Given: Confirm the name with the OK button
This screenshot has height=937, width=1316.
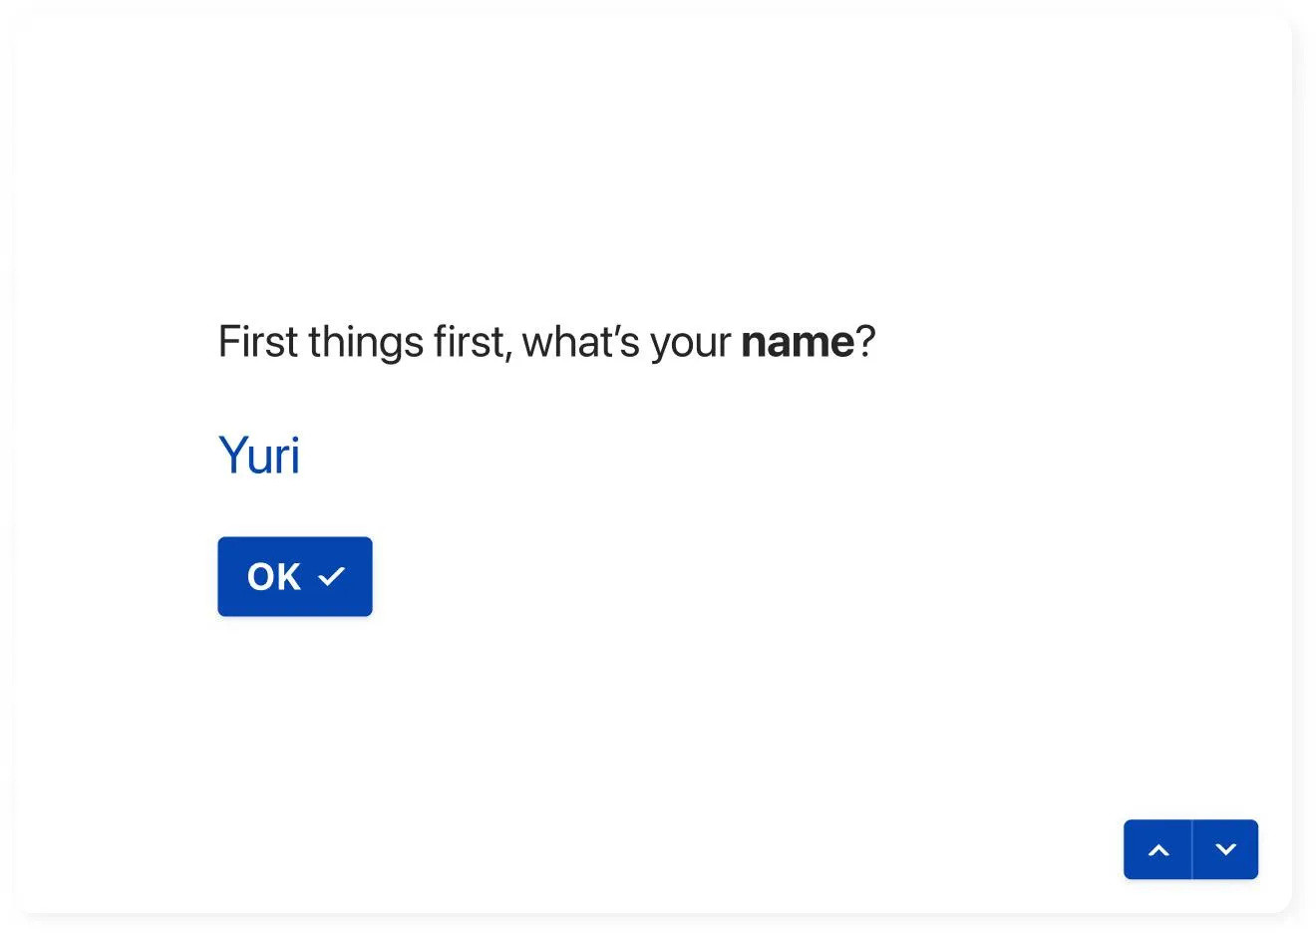Looking at the screenshot, I should tap(295, 576).
